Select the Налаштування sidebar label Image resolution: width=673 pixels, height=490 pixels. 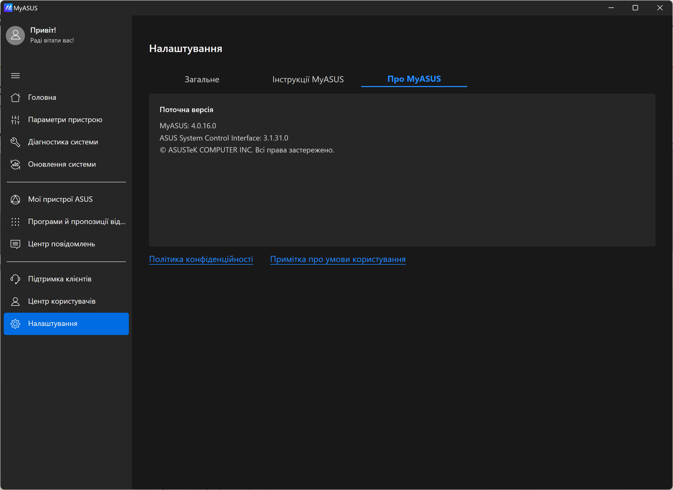point(53,324)
